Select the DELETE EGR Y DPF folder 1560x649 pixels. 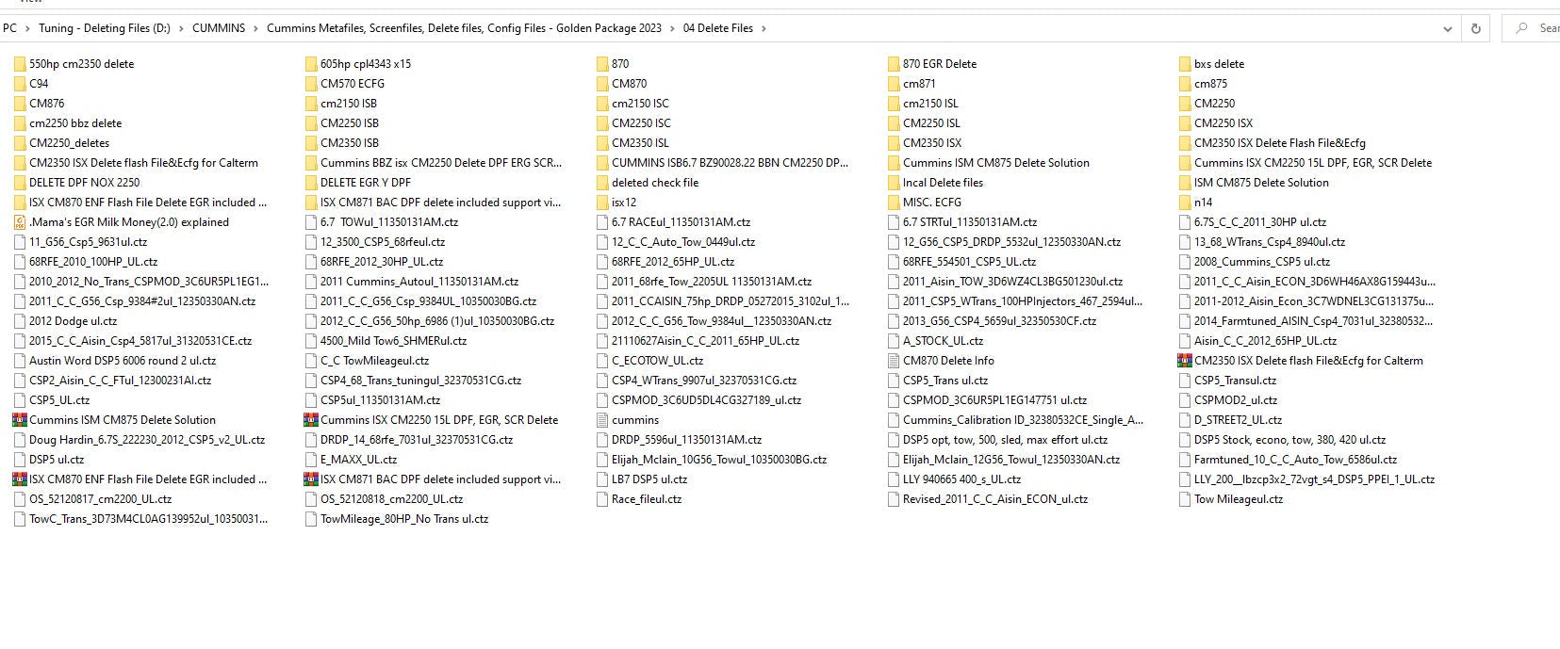click(365, 183)
